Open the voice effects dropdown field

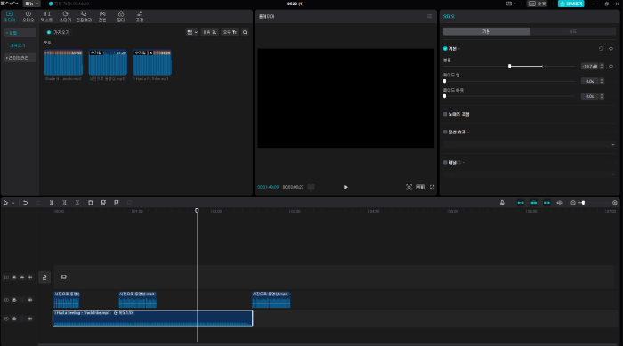530,144
